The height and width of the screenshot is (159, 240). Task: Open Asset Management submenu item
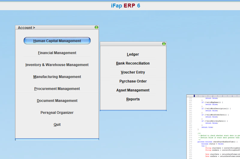pyautogui.click(x=133, y=90)
